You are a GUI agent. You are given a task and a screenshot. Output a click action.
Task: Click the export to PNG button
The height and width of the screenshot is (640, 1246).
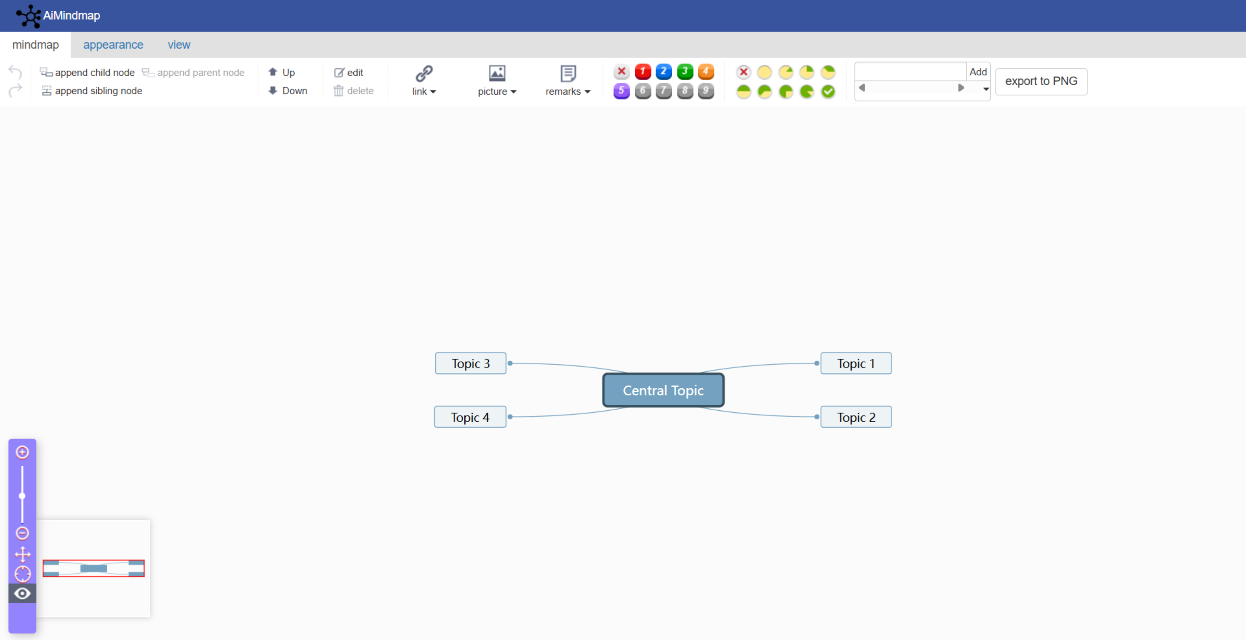1041,81
